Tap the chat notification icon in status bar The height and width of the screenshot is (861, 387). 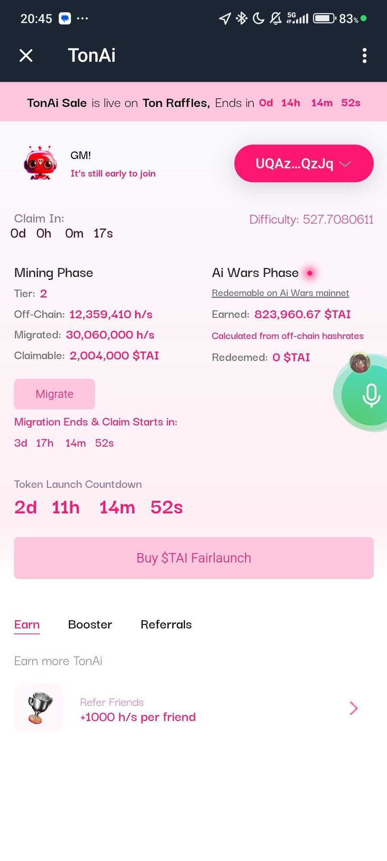pyautogui.click(x=65, y=19)
